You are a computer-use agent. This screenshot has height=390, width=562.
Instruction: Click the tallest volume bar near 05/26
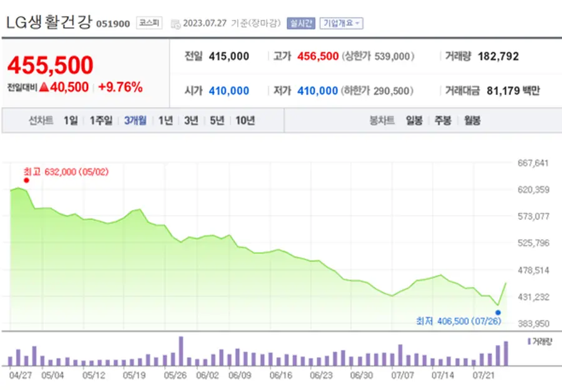(x=181, y=351)
